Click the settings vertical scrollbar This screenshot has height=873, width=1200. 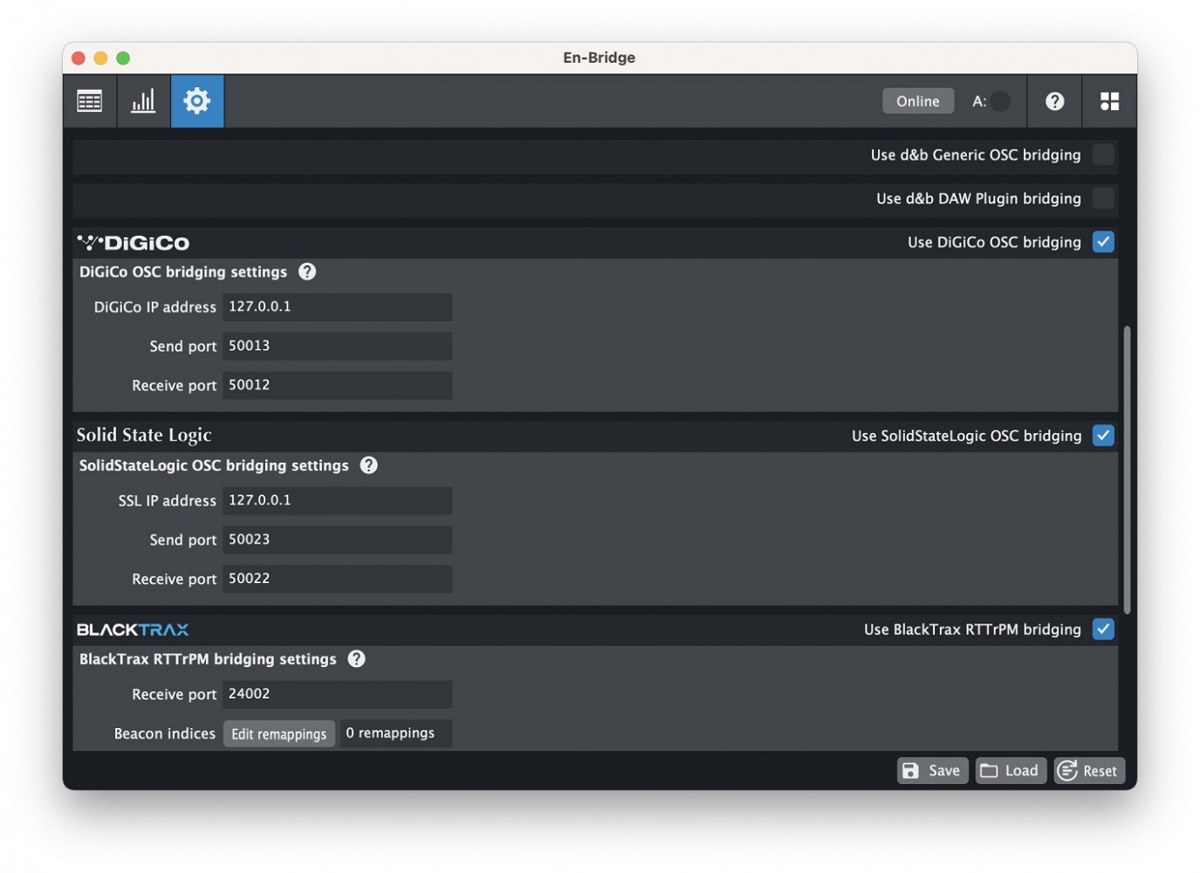pyautogui.click(x=1127, y=470)
